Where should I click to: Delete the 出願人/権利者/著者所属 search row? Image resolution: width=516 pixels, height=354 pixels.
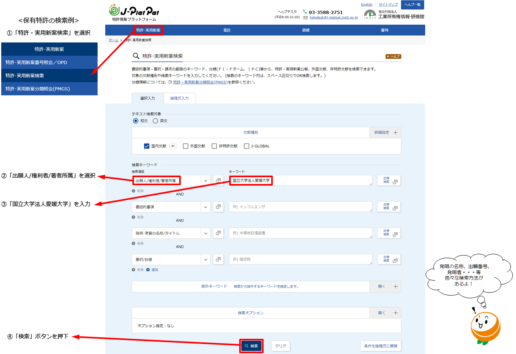click(138, 191)
